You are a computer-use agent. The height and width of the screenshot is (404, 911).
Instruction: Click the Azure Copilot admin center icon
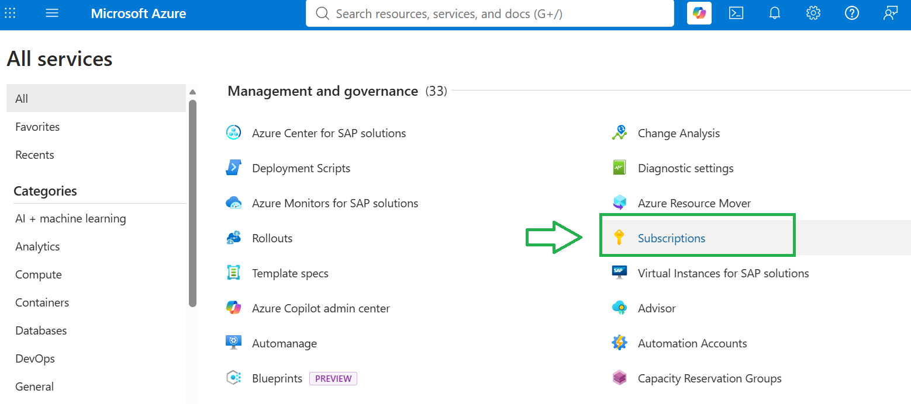click(233, 308)
